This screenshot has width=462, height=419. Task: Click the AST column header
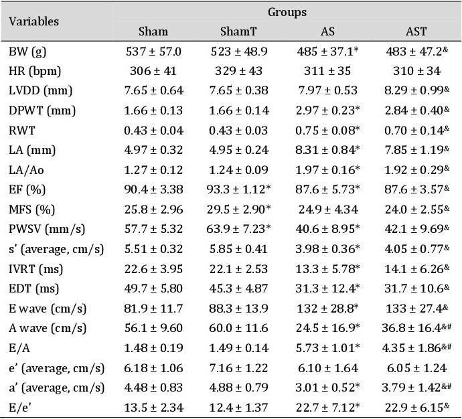pos(416,31)
